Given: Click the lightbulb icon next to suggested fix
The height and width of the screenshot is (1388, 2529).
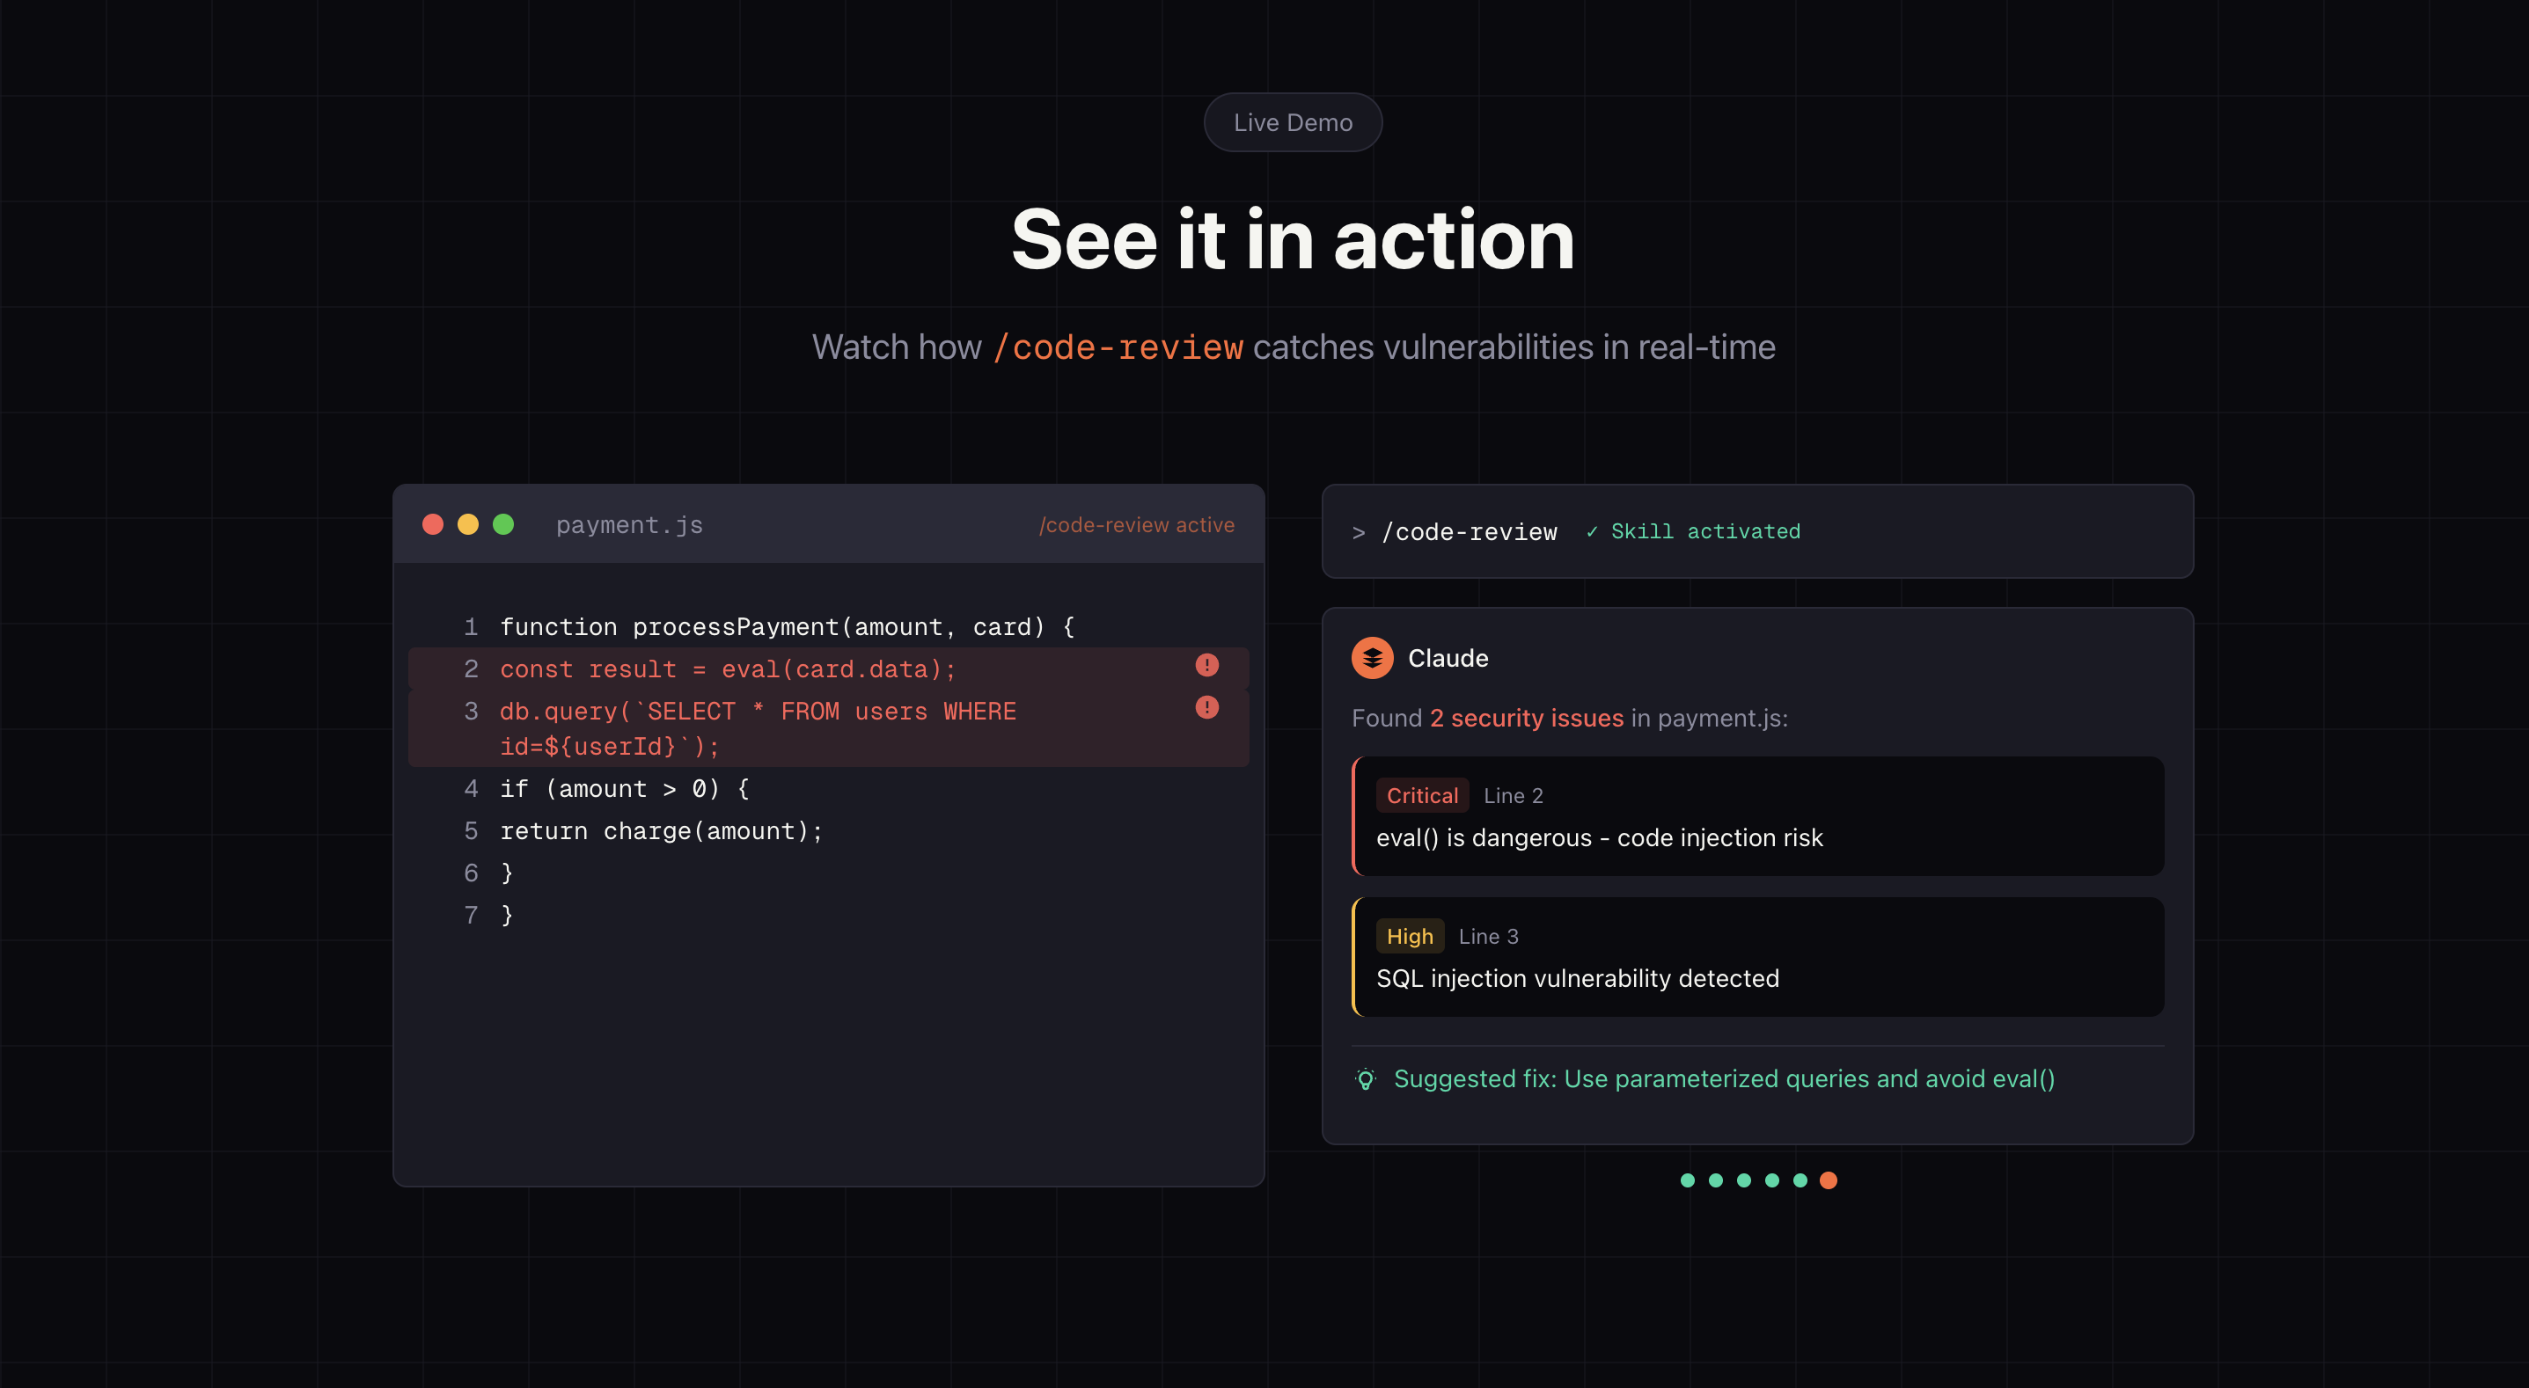Looking at the screenshot, I should [1365, 1078].
